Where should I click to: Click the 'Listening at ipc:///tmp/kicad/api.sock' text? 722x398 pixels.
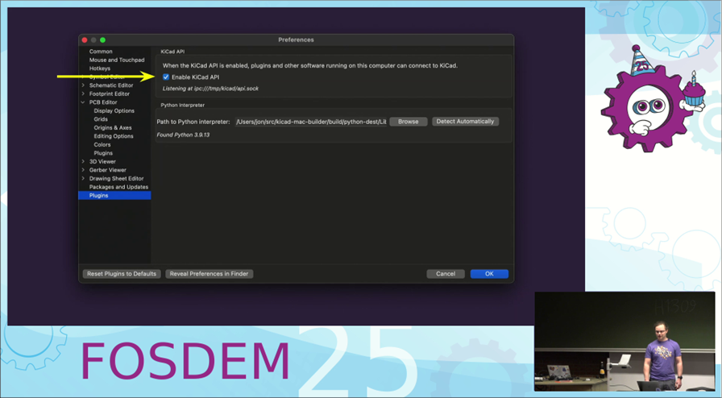(x=210, y=89)
